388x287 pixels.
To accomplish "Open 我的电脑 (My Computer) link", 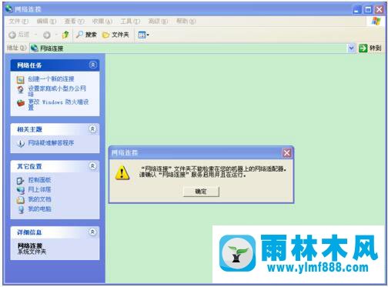I will click(39, 209).
